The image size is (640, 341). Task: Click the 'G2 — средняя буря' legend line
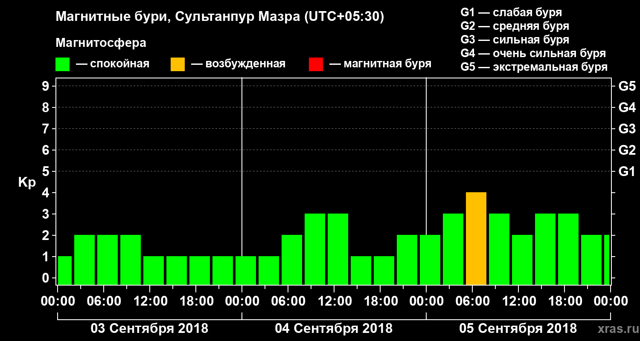point(515,26)
